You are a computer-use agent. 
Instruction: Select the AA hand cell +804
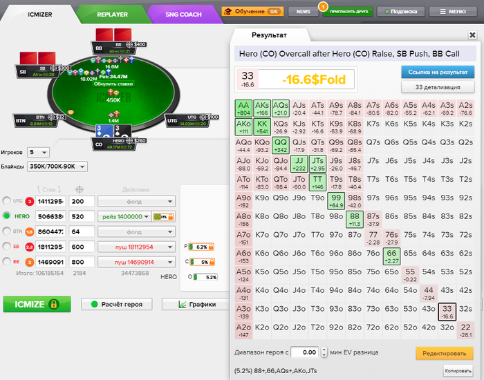click(243, 108)
